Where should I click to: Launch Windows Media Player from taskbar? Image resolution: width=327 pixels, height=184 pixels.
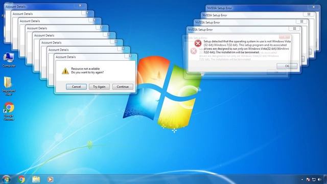point(50,179)
